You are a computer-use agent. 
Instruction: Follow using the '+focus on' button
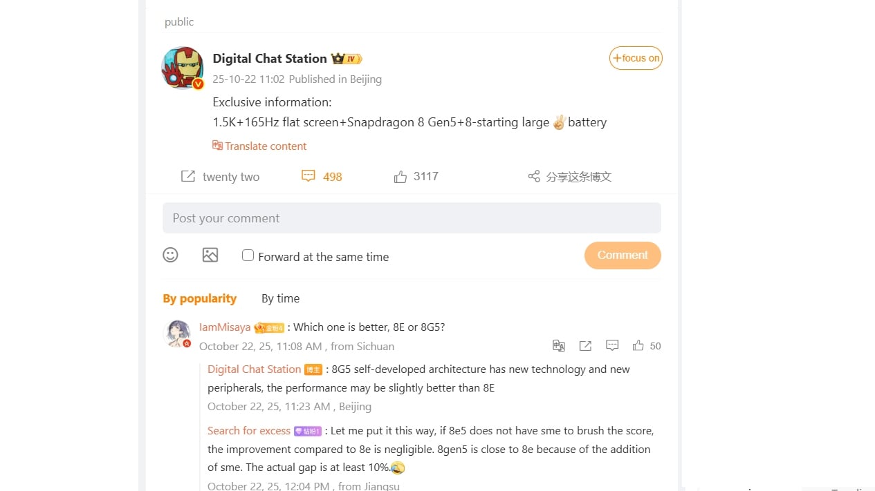(x=636, y=58)
